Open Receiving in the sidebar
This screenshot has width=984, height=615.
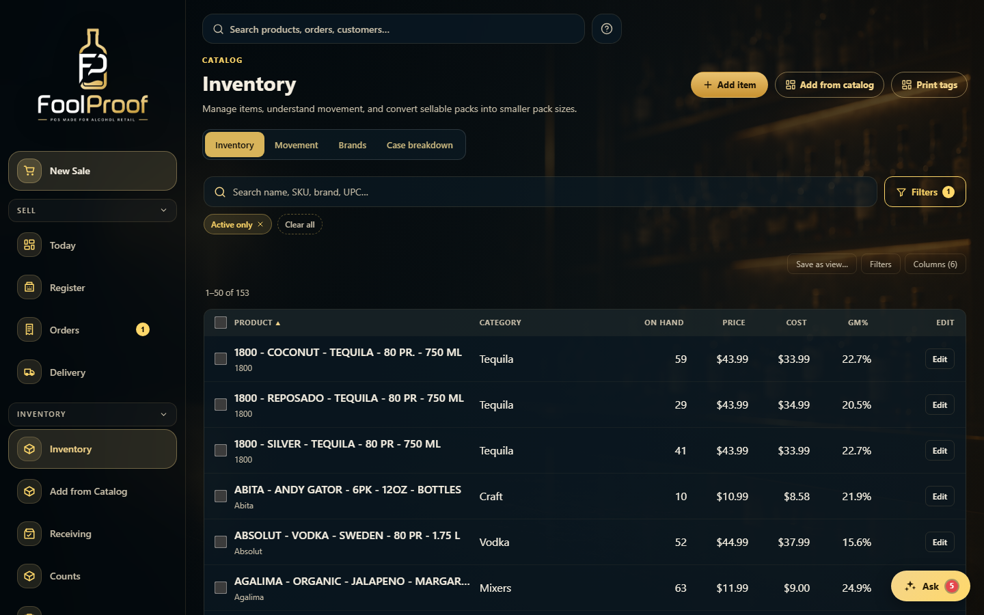pyautogui.click(x=92, y=534)
